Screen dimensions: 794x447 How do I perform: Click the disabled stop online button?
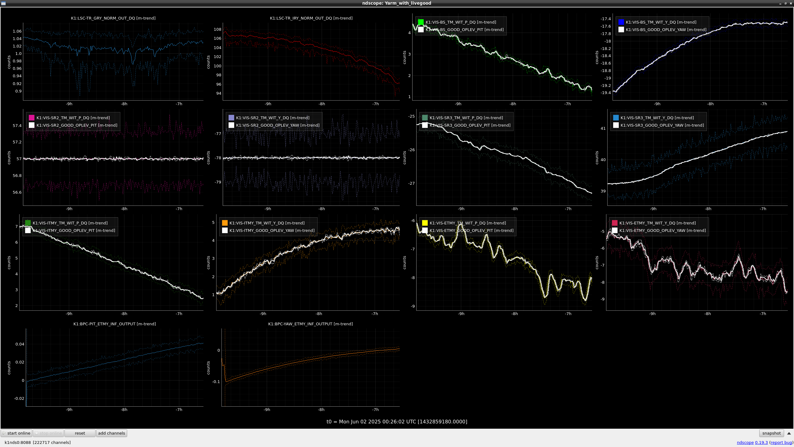click(48, 433)
